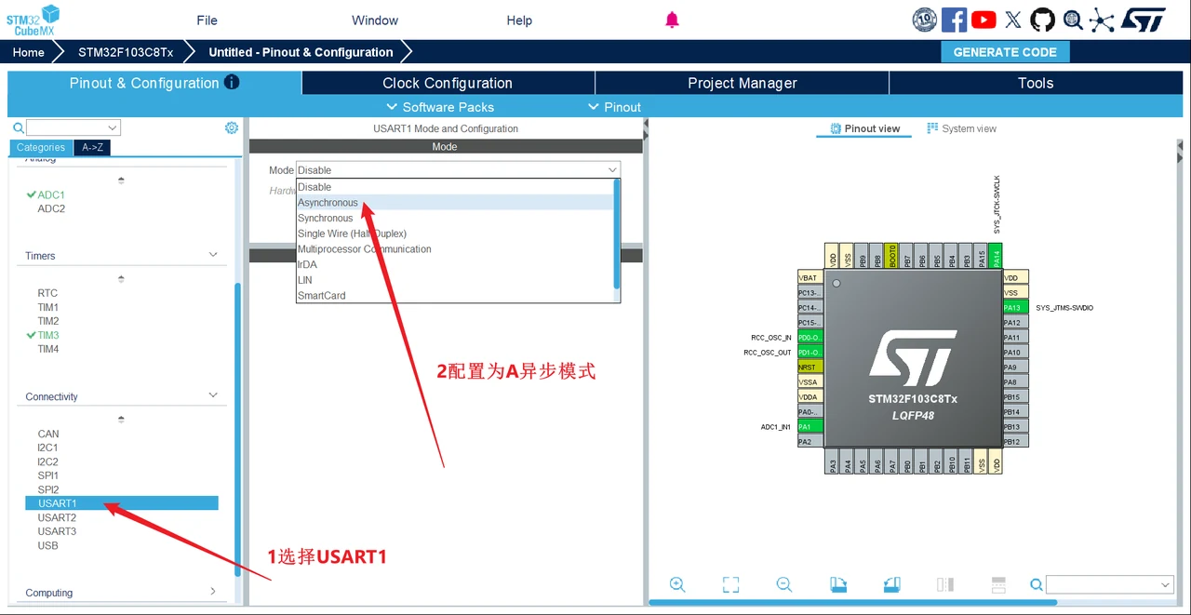Select USB in the Connectivity list
The width and height of the screenshot is (1191, 615).
click(47, 545)
